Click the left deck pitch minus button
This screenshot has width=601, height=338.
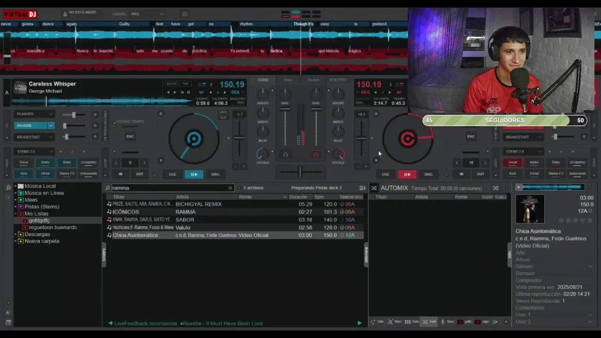click(236, 166)
